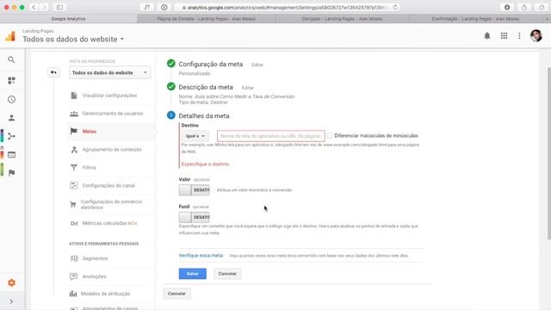This screenshot has width=551, height=310.
Task: Open the Google apps grid
Action: point(504,36)
